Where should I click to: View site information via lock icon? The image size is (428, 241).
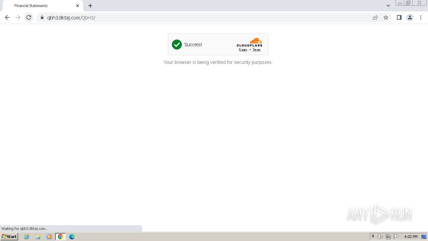[x=42, y=17]
